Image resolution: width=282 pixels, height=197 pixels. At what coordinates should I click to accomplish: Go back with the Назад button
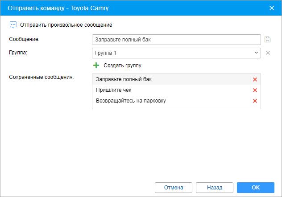[215, 188]
